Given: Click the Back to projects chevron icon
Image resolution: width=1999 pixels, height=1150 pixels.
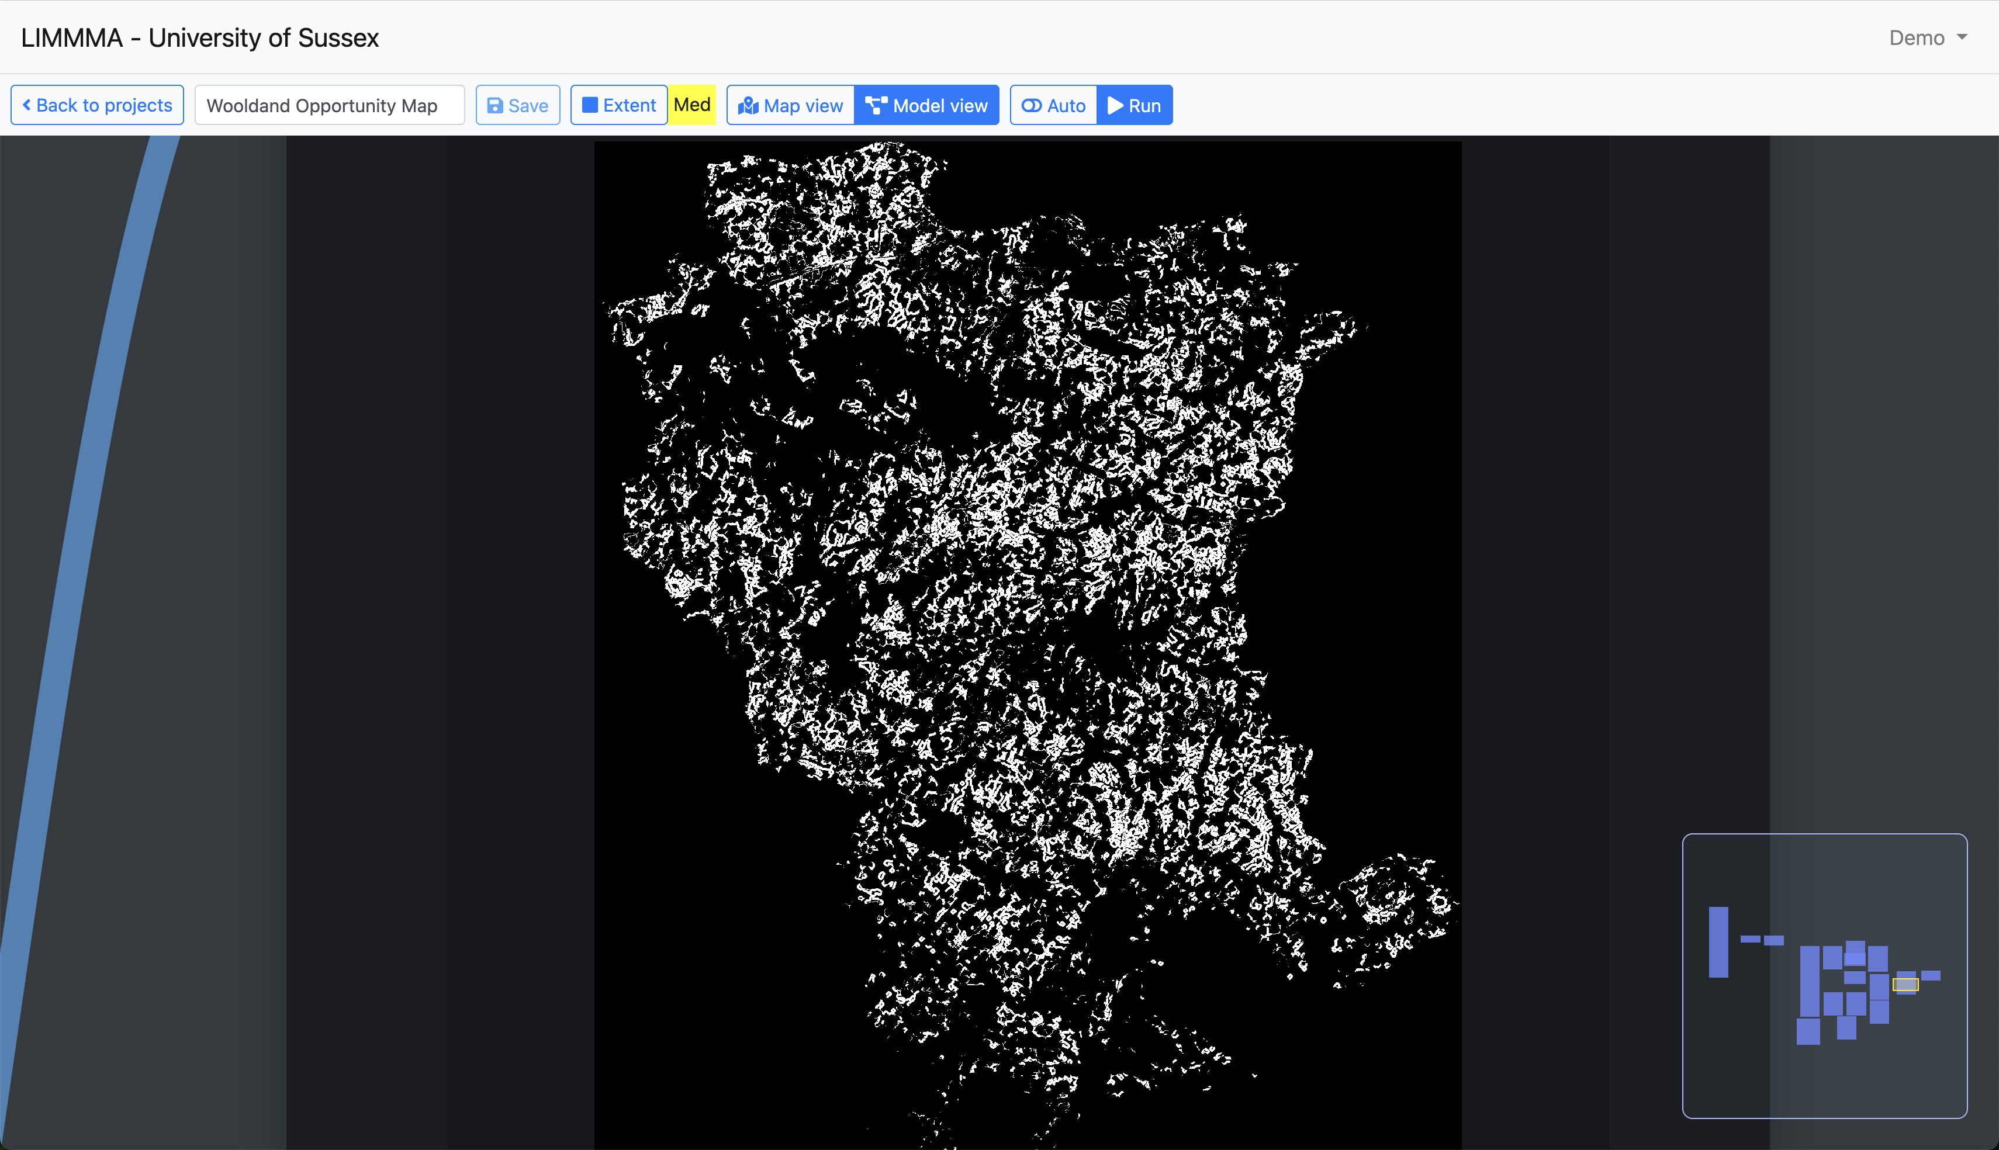Looking at the screenshot, I should (27, 105).
